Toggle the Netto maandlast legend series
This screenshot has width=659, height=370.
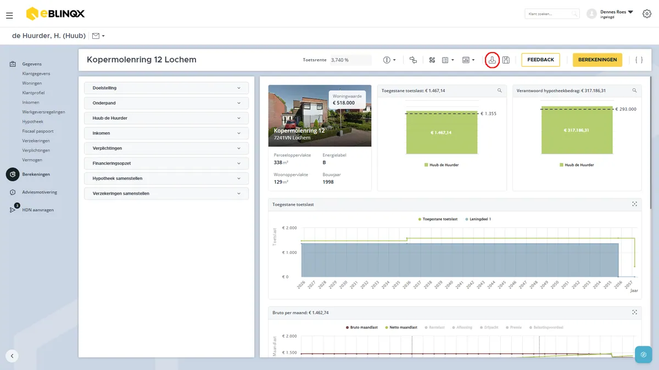point(402,327)
